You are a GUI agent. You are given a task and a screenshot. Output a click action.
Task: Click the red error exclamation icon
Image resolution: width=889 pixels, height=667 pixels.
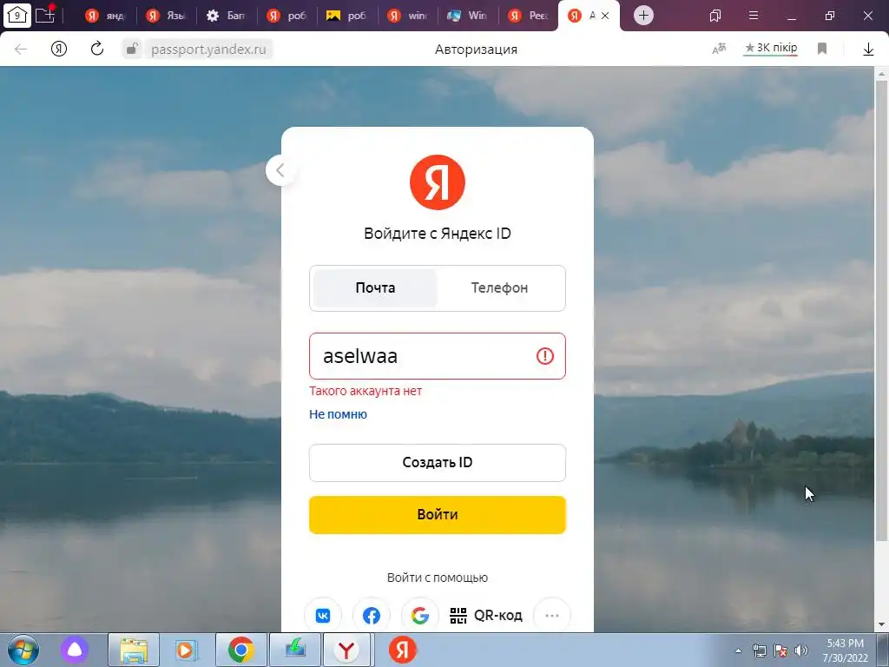click(545, 356)
